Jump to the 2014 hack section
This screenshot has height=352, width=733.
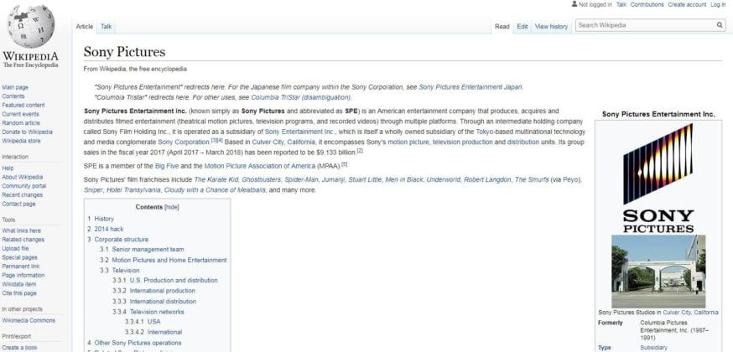pos(110,229)
